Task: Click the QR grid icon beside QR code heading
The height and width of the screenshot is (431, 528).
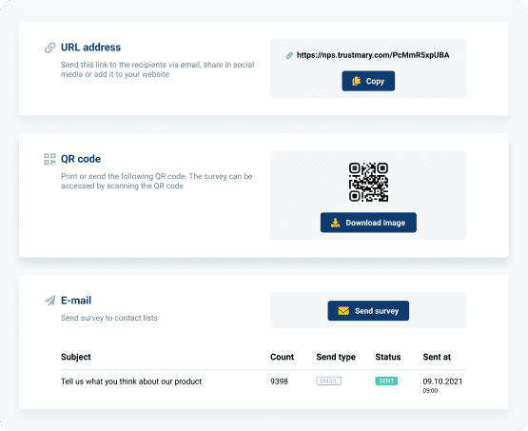Action: (49, 159)
